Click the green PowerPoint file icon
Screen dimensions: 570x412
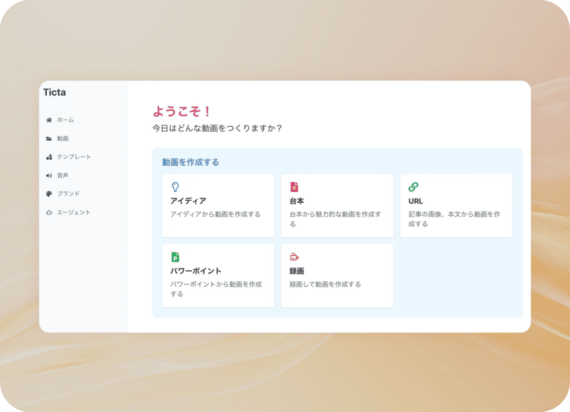[x=175, y=257]
